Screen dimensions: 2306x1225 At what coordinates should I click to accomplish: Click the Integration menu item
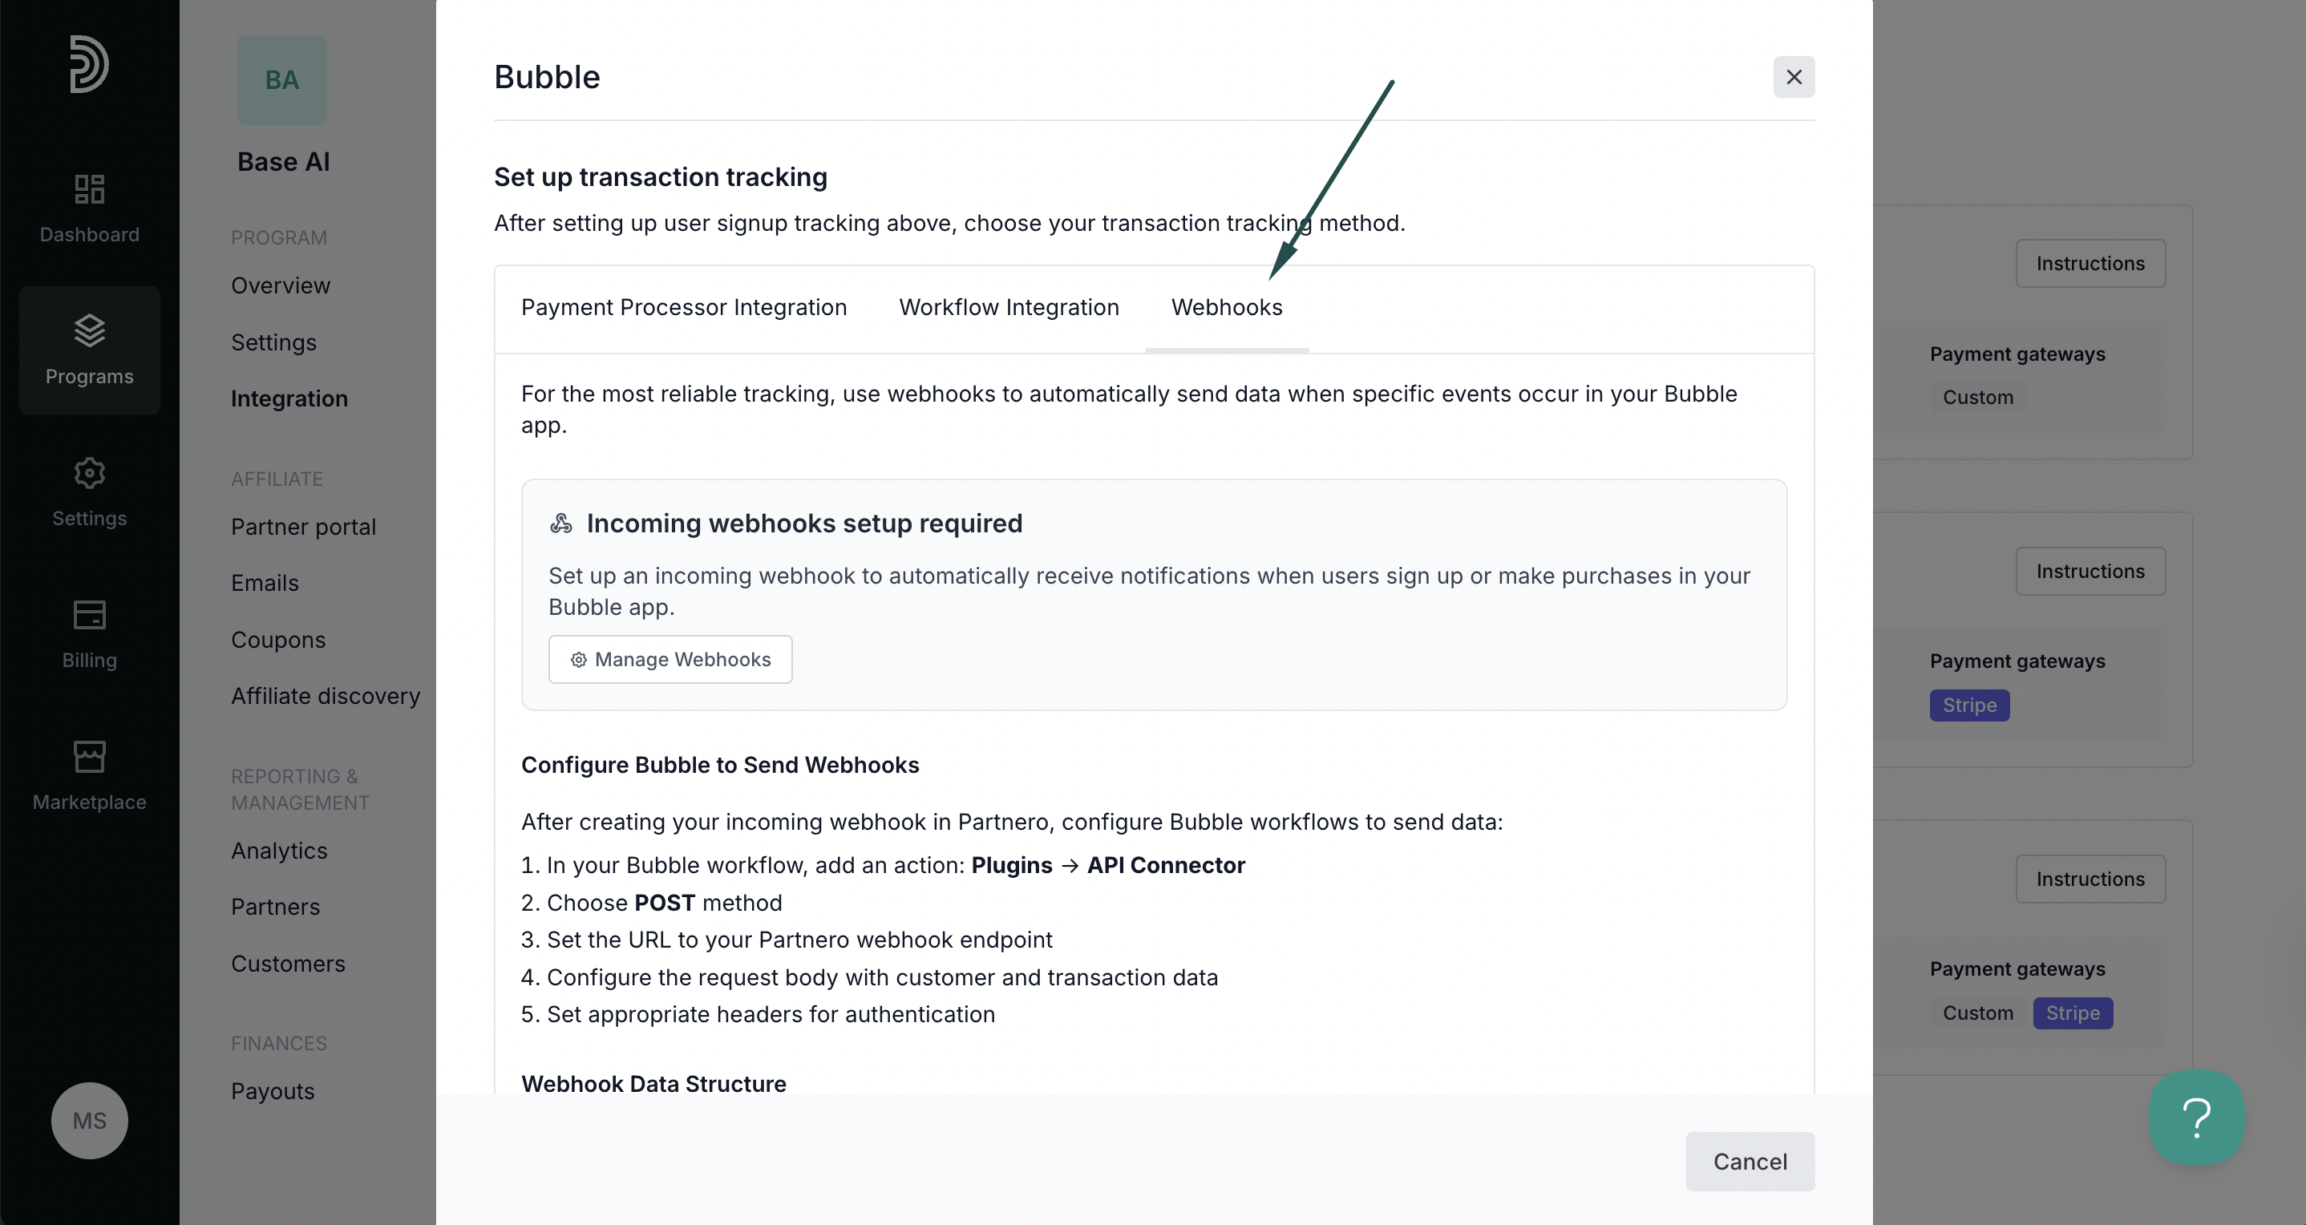click(289, 398)
